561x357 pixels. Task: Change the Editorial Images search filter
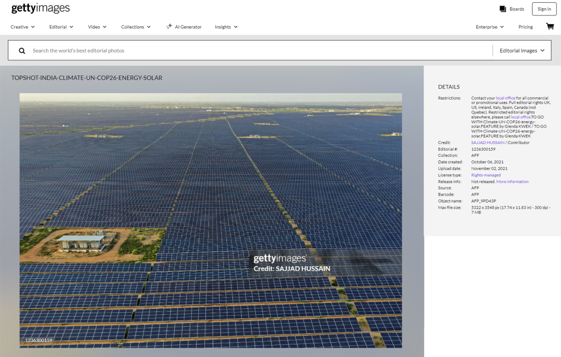click(522, 50)
